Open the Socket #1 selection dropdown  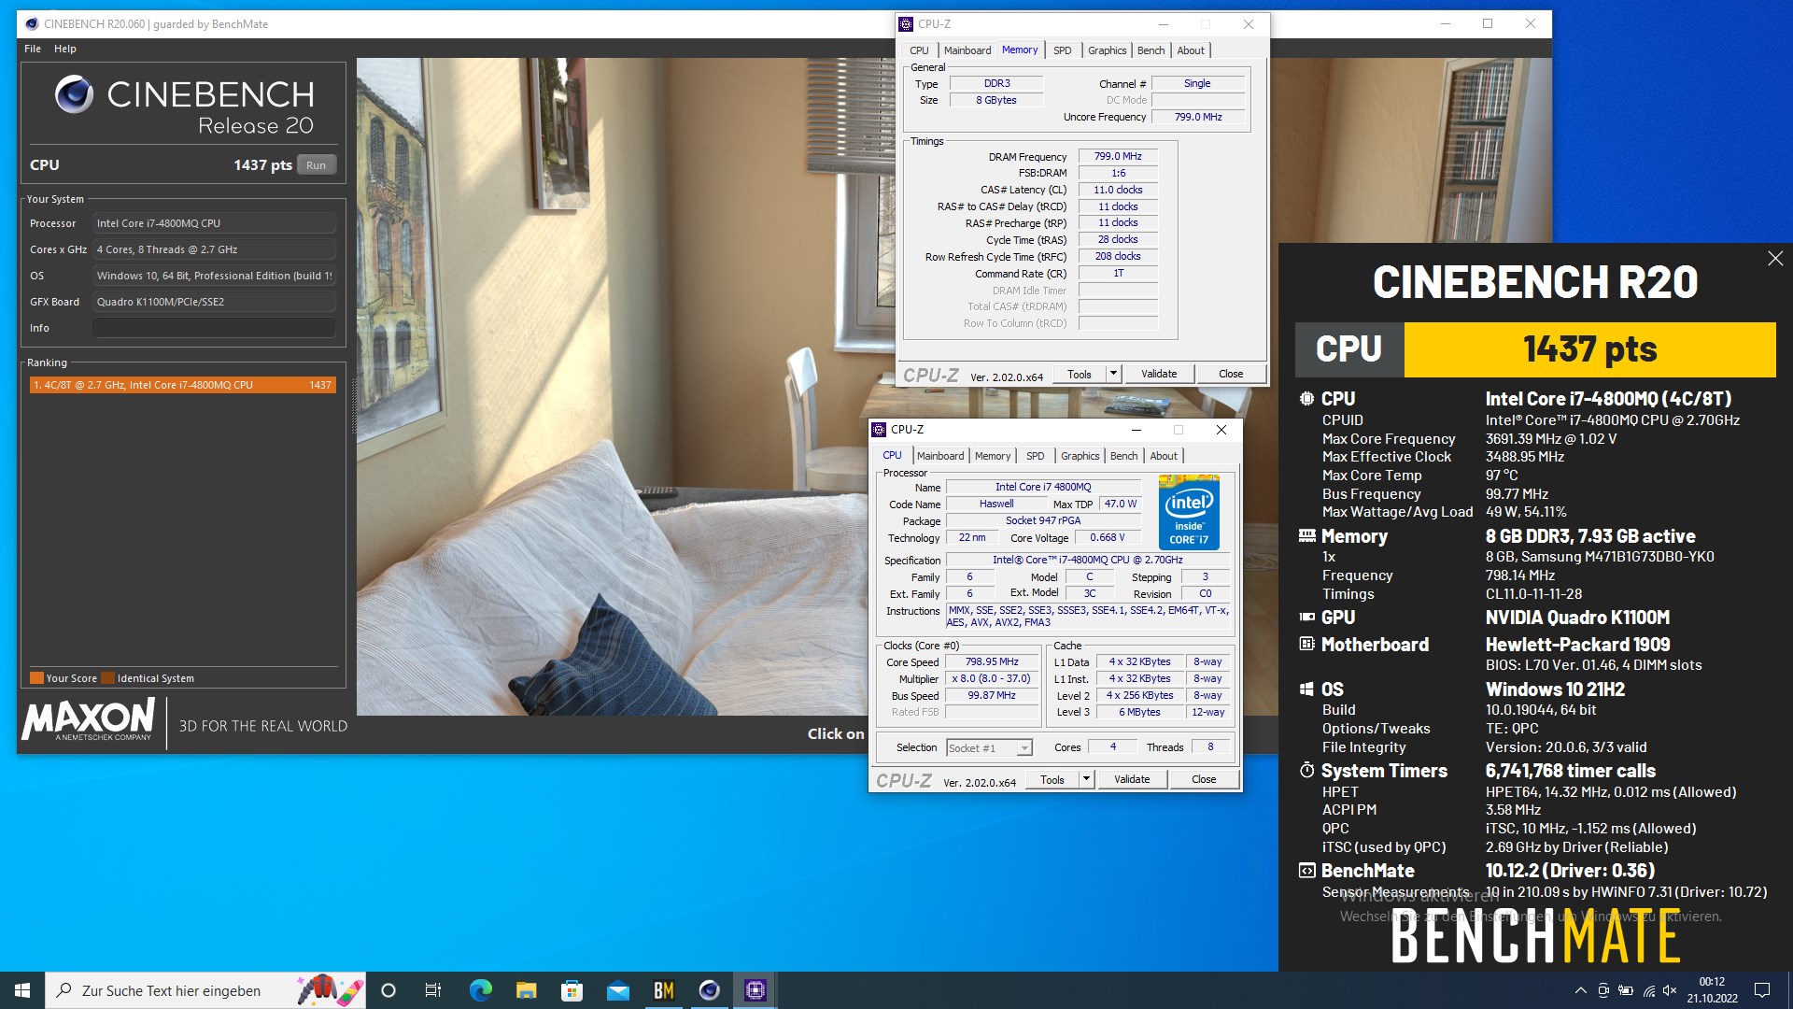(989, 747)
